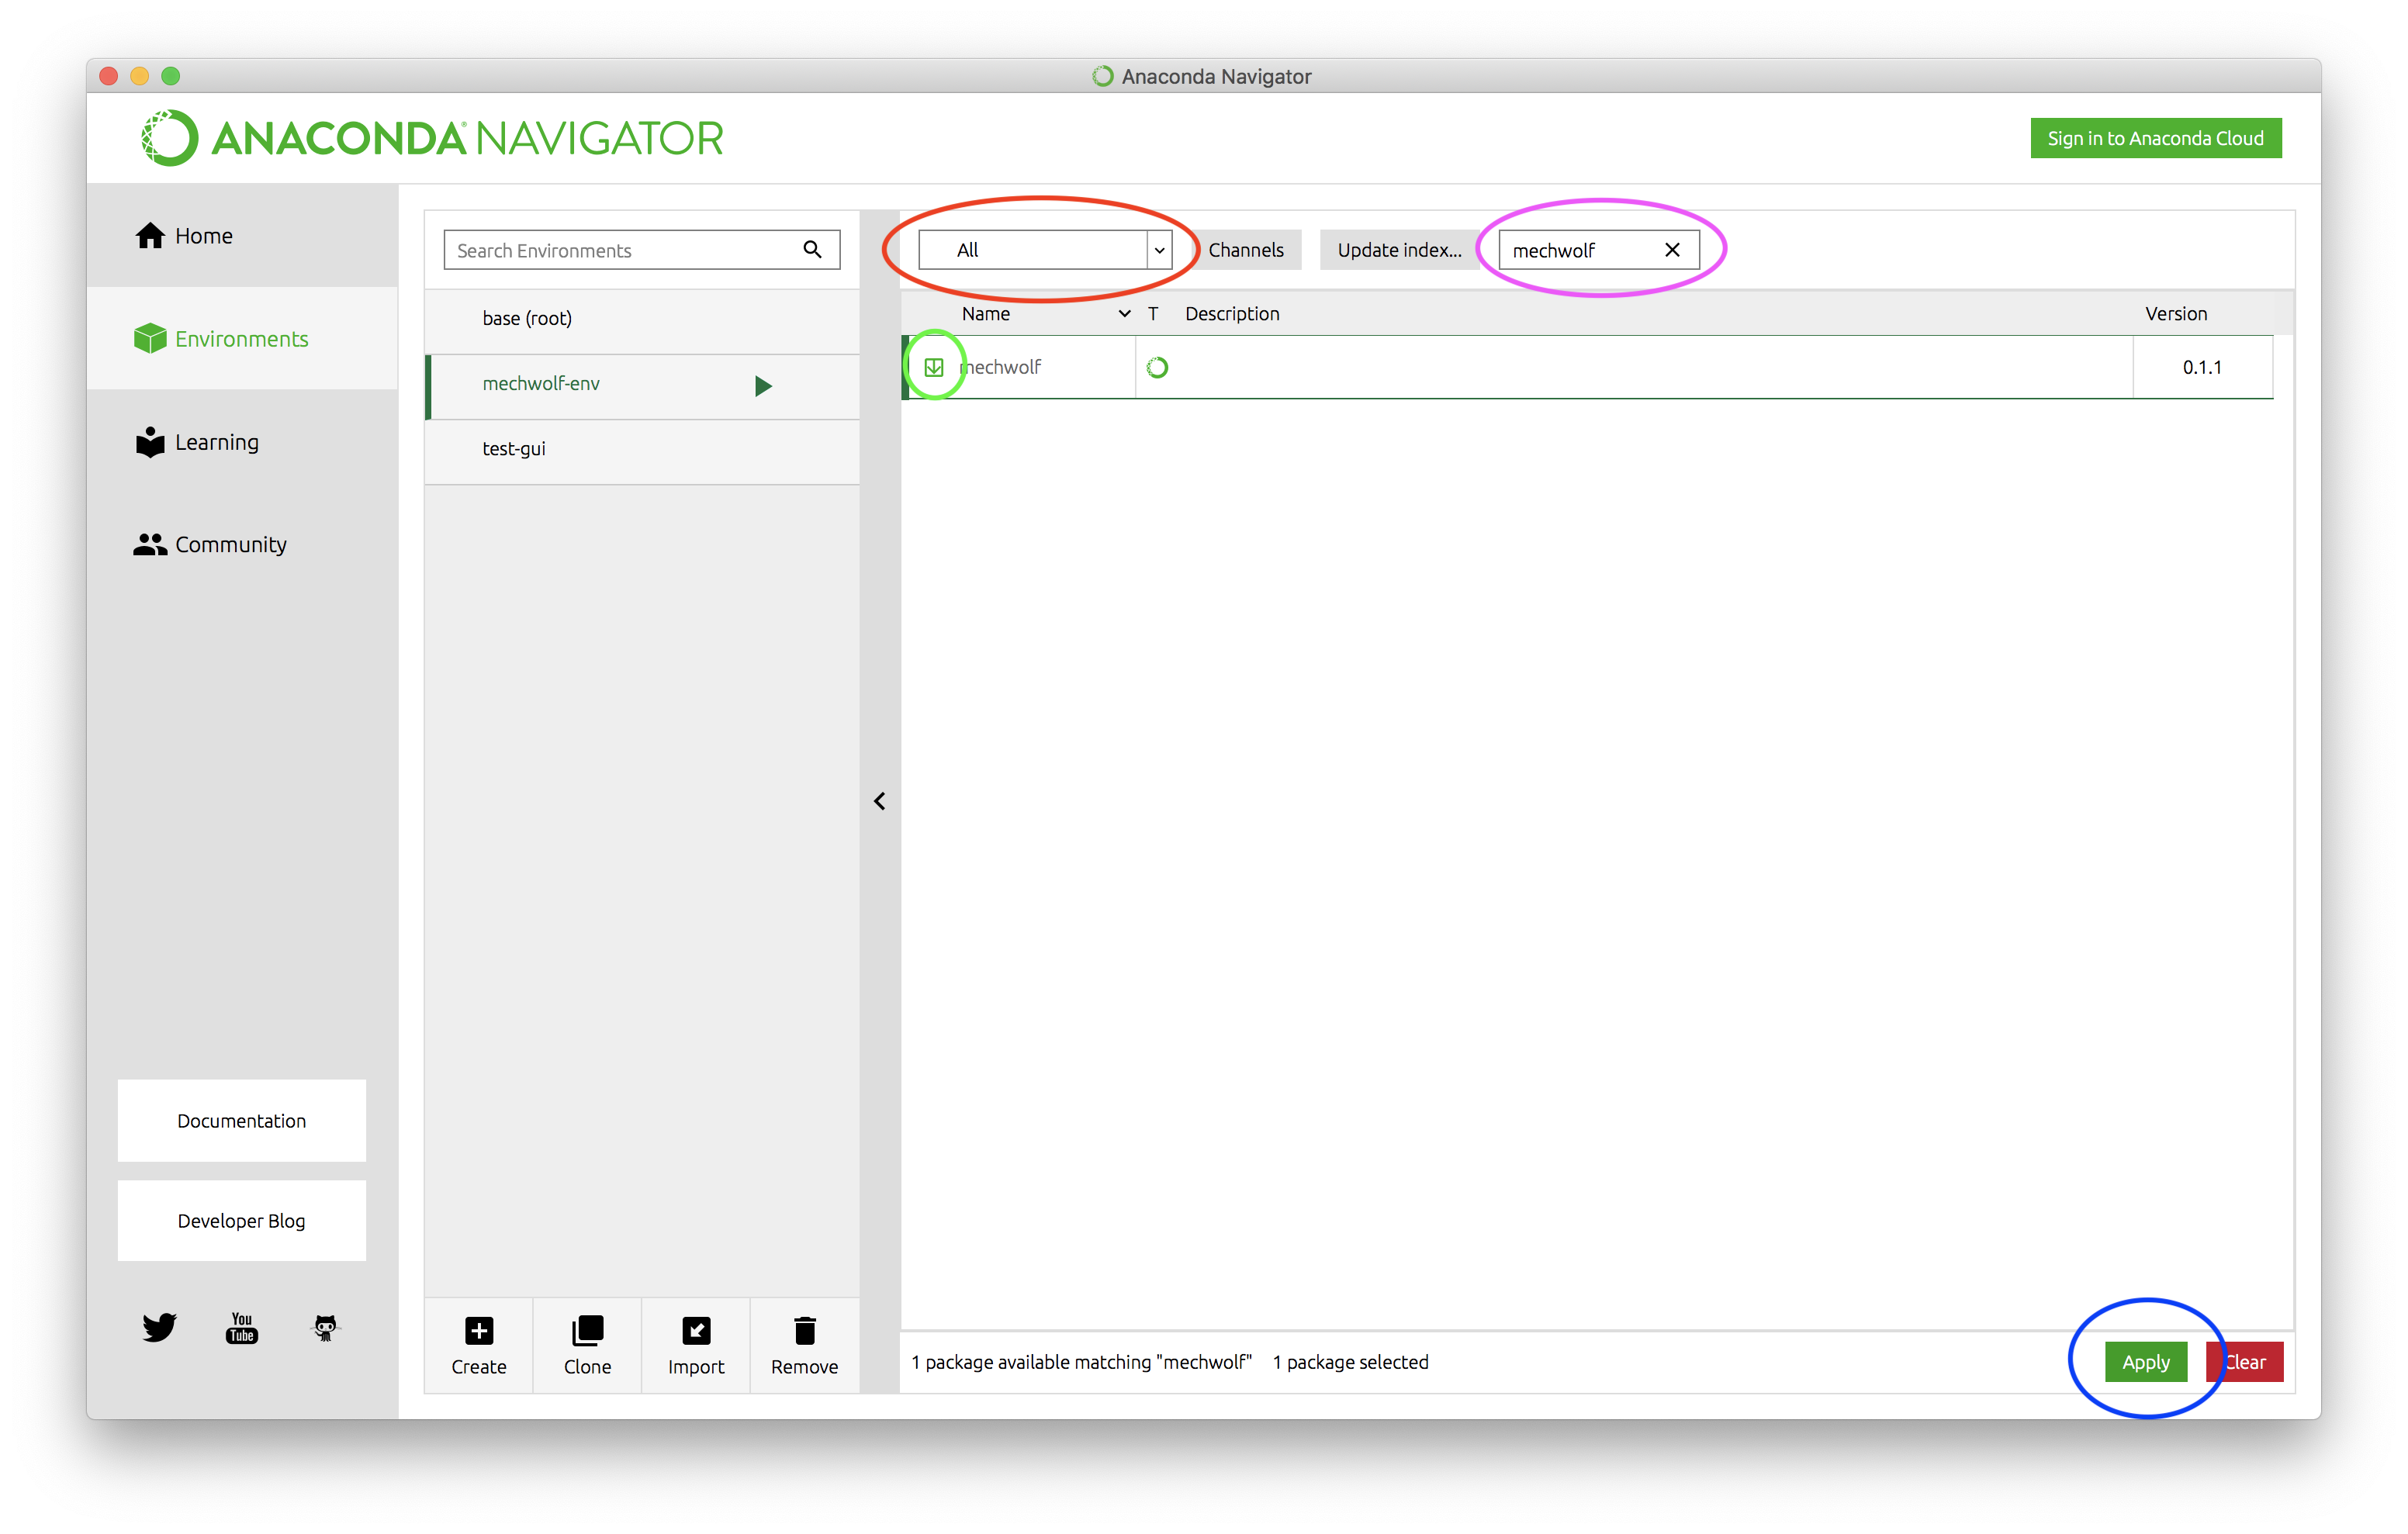Viewport: 2408px width, 1534px height.
Task: Open the All package filter dropdown
Action: pyautogui.click(x=1044, y=250)
